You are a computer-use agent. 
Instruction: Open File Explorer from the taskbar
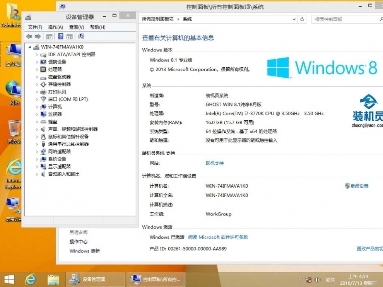coord(53,279)
